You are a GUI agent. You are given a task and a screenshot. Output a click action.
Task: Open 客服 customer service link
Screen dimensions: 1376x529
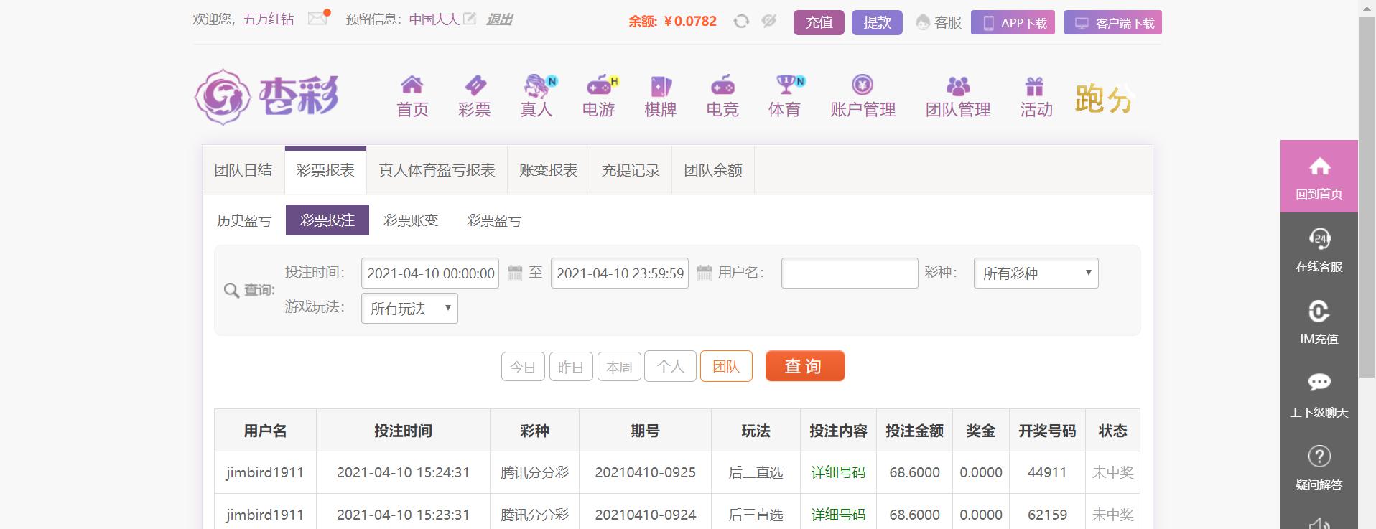[939, 22]
